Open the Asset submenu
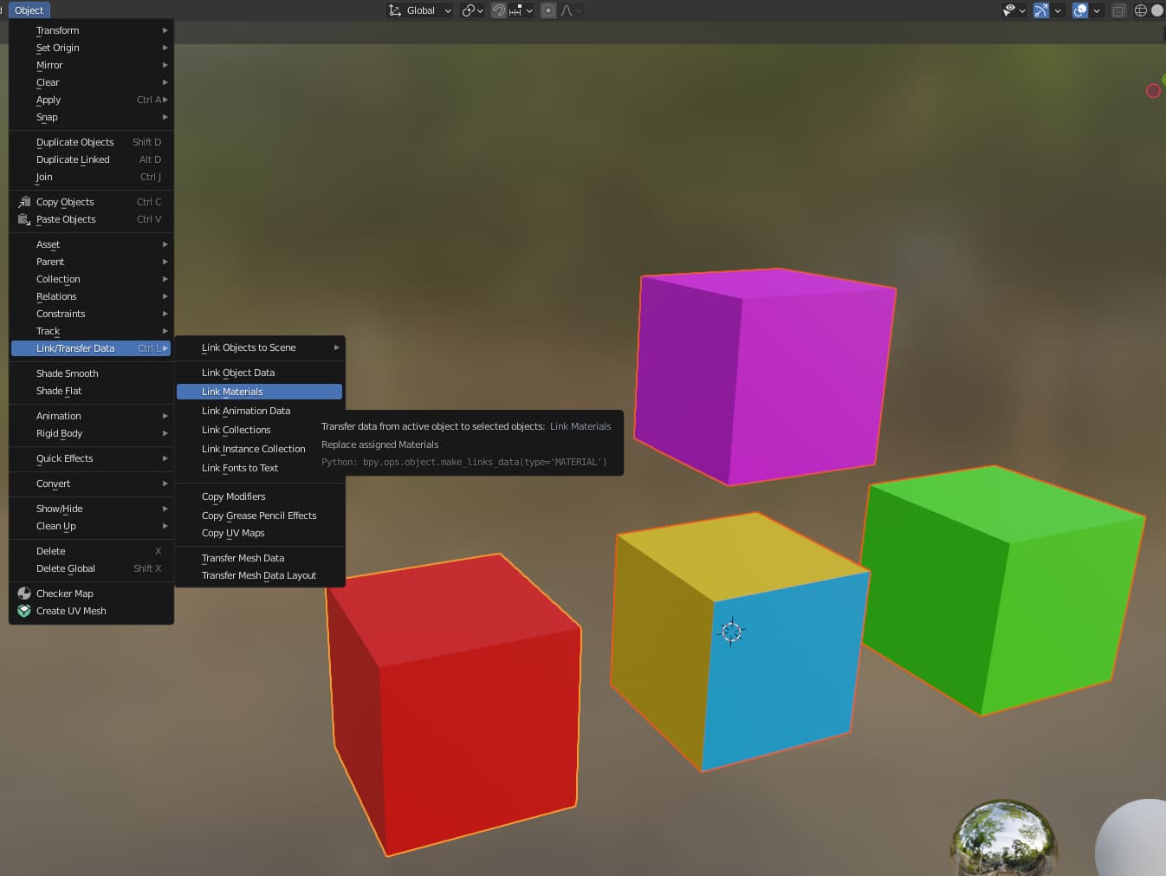This screenshot has height=876, width=1166. (91, 244)
